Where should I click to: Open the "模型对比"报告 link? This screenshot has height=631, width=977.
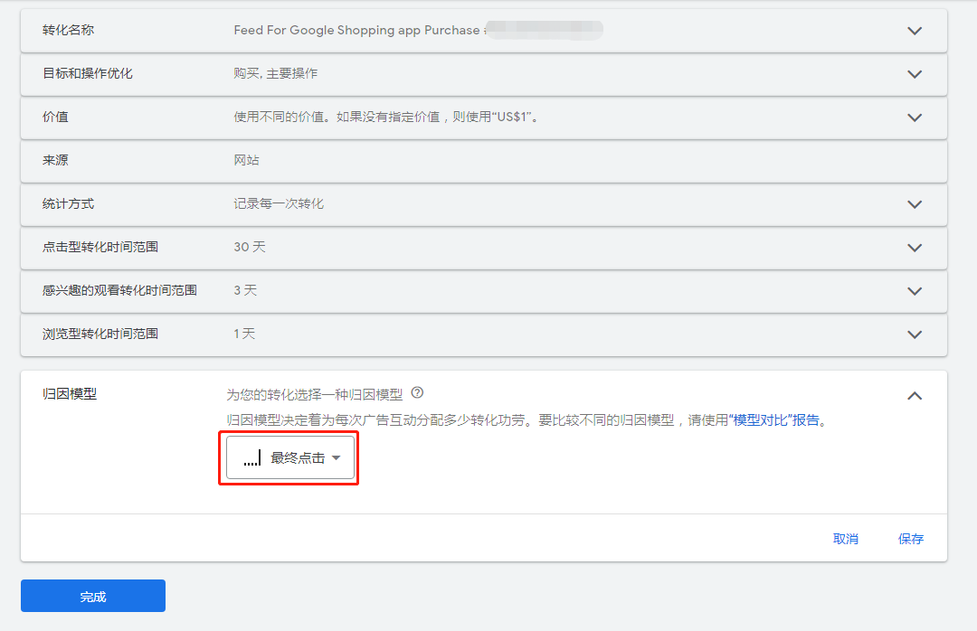tap(776, 420)
